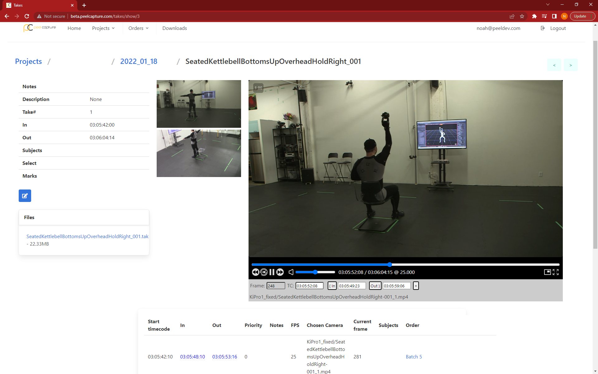Open the browser extensions puzzle icon

(x=534, y=16)
